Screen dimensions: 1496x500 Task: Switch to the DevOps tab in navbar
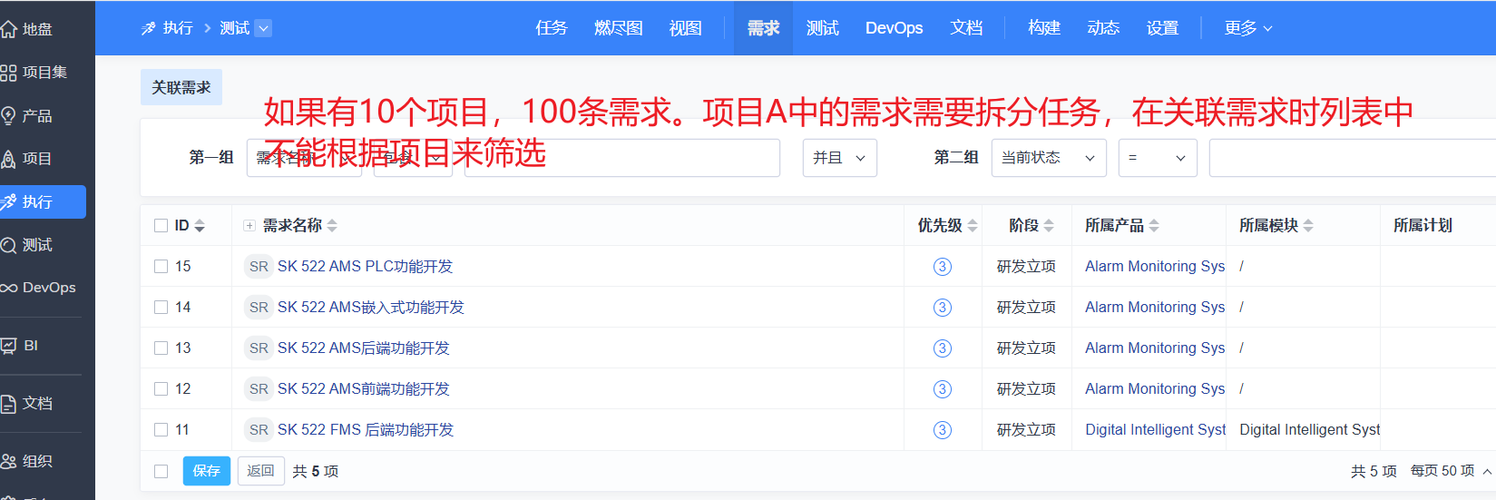[x=895, y=28]
